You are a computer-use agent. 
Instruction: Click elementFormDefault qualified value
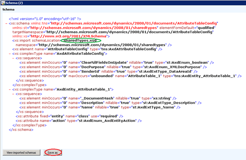pyautogui.click(x=206, y=28)
